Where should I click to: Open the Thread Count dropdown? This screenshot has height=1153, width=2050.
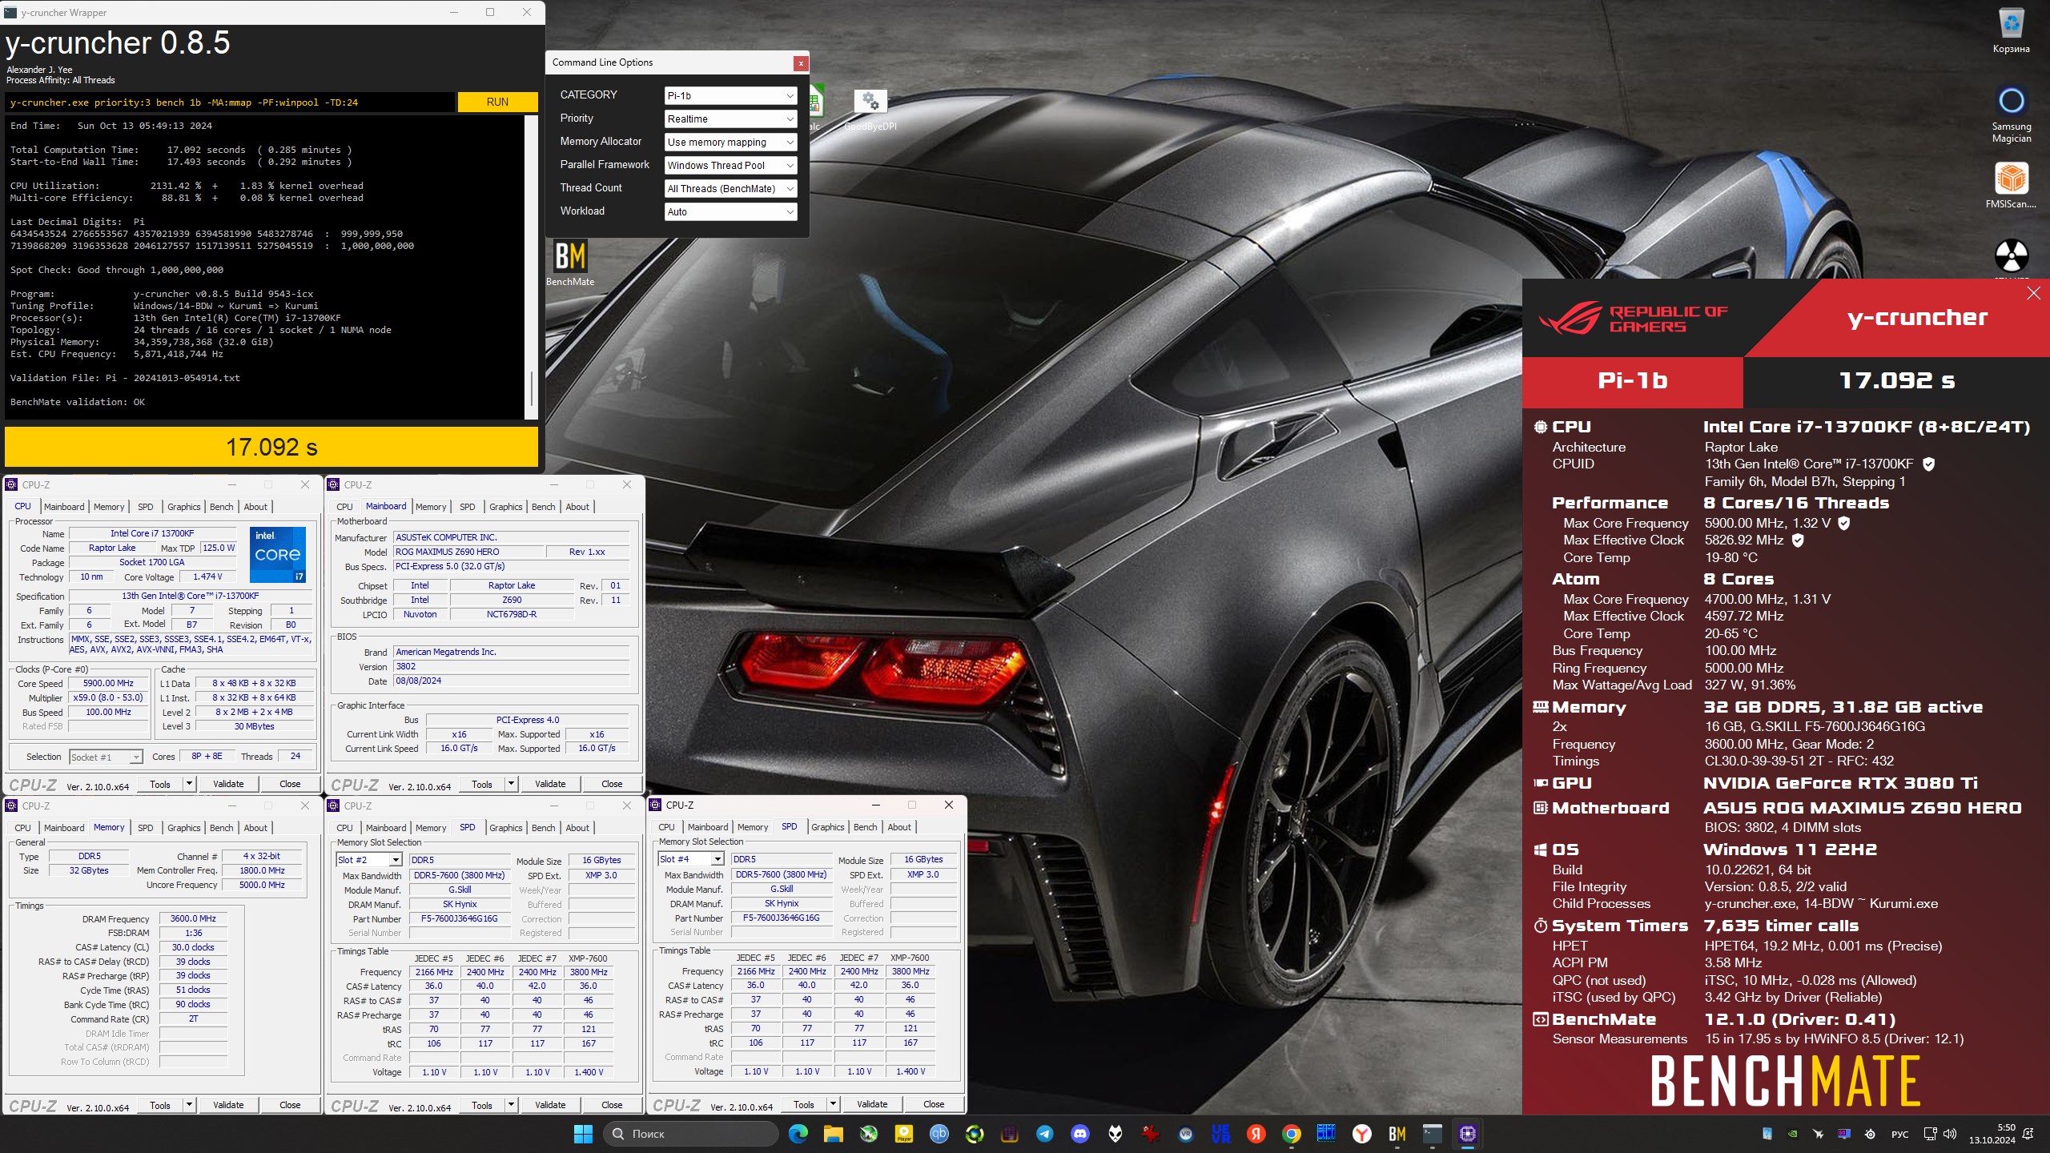tap(730, 188)
